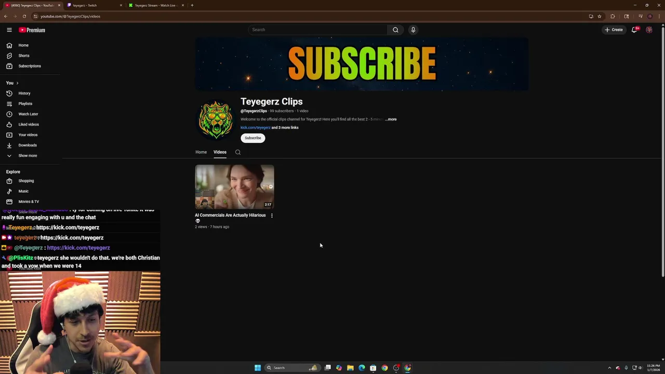Go back in Chrome
Image resolution: width=665 pixels, height=374 pixels.
tap(5, 16)
